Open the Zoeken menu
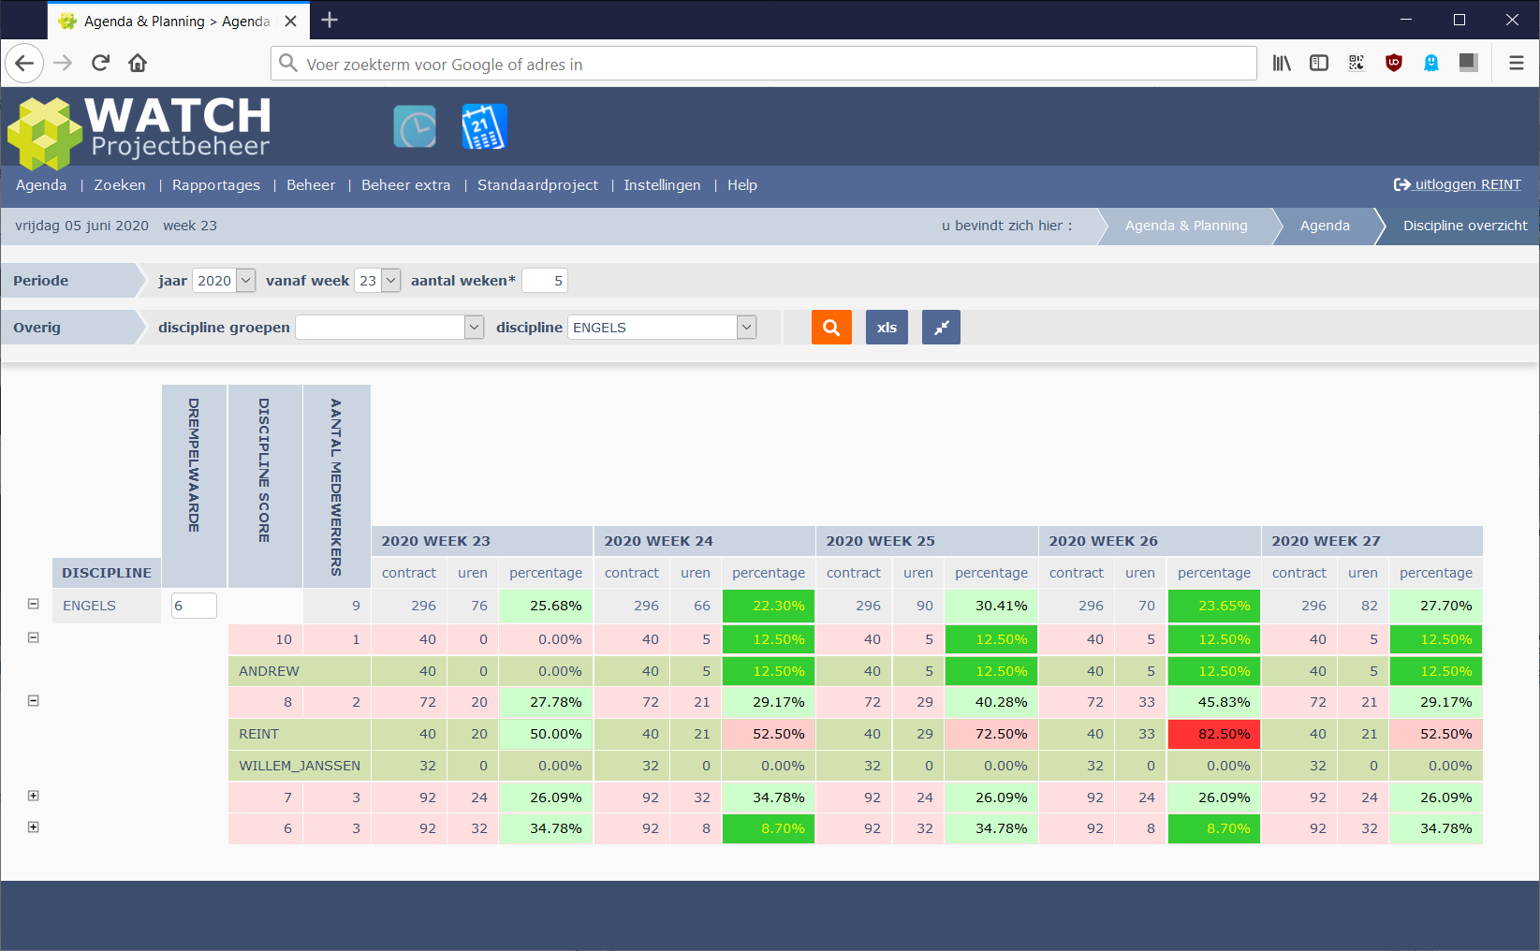Image resolution: width=1540 pixels, height=951 pixels. (120, 185)
